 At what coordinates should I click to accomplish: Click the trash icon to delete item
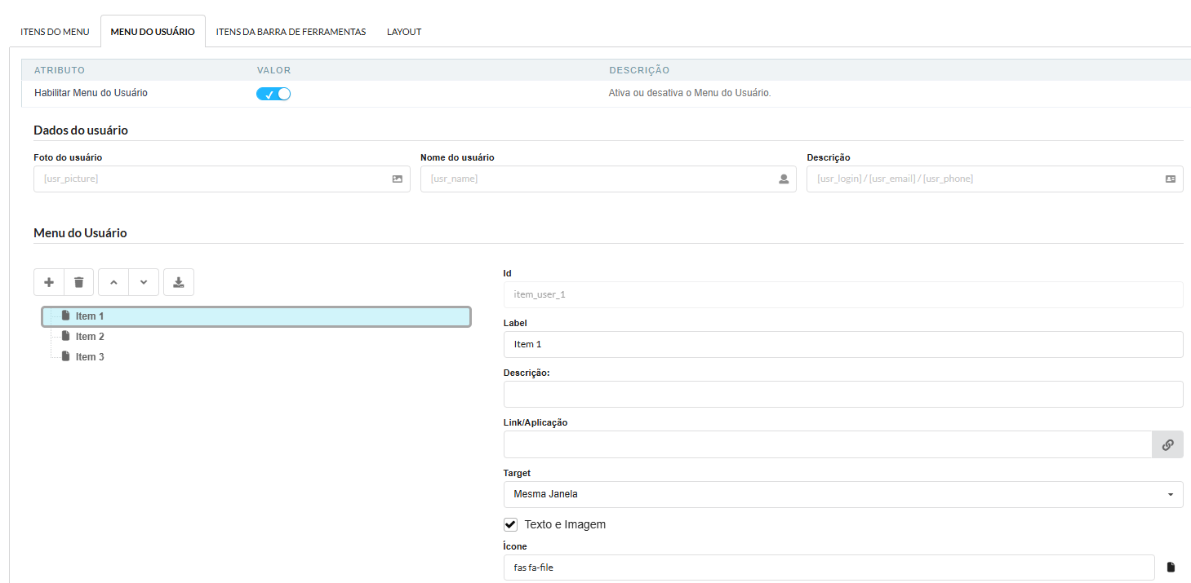tap(79, 282)
